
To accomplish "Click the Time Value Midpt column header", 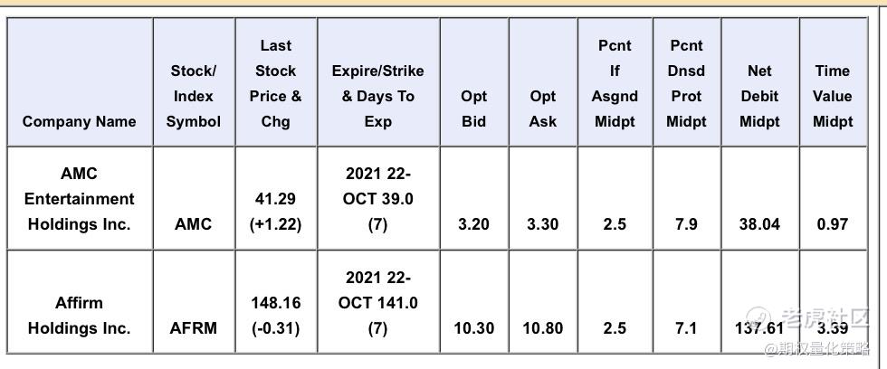I will pos(832,96).
